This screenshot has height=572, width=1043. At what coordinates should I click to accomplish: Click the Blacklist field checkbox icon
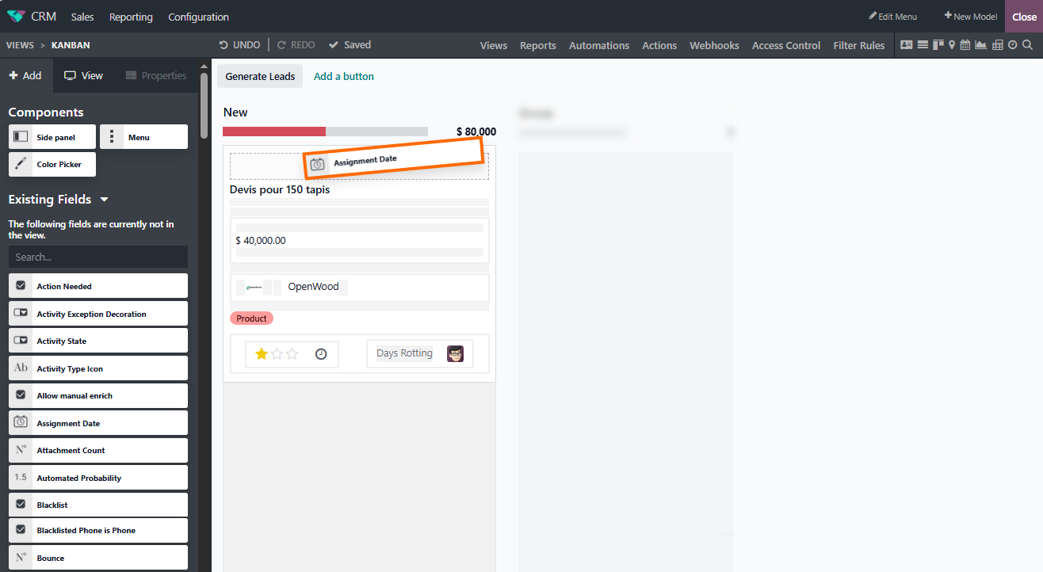(21, 505)
